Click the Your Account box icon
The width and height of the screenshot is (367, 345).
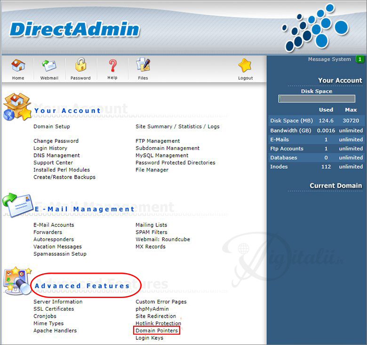(x=17, y=107)
